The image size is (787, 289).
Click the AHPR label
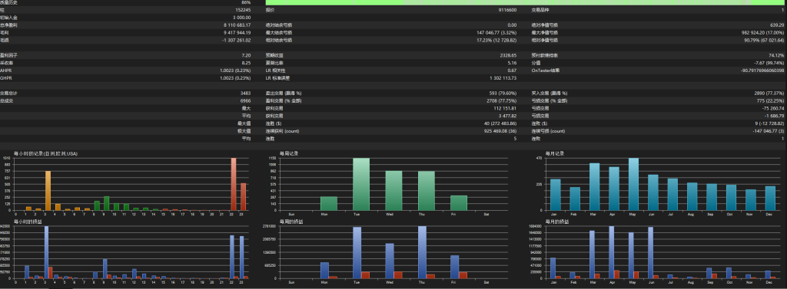tap(5, 70)
